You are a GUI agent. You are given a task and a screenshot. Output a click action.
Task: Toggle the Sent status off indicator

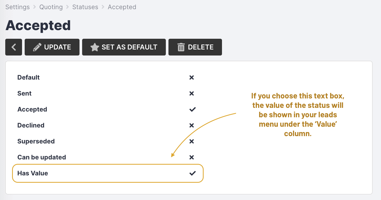[x=192, y=93]
